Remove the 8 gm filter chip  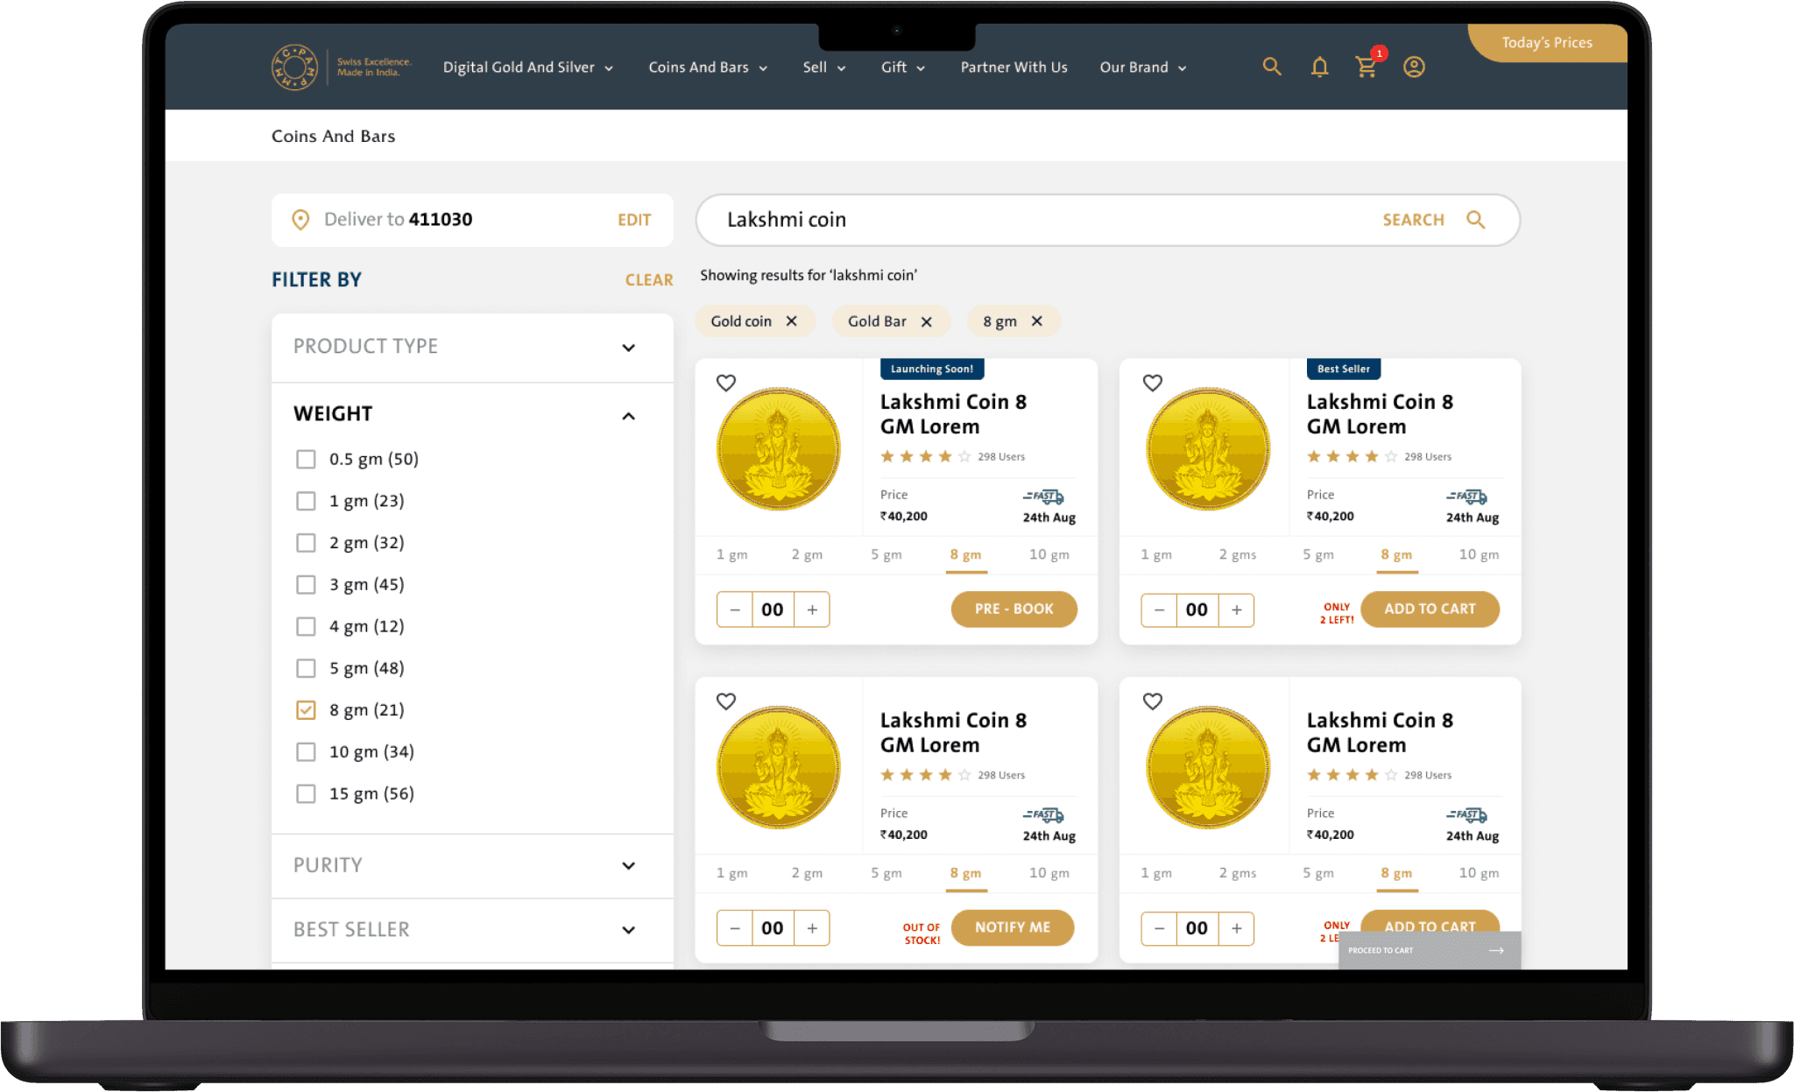point(1037,321)
